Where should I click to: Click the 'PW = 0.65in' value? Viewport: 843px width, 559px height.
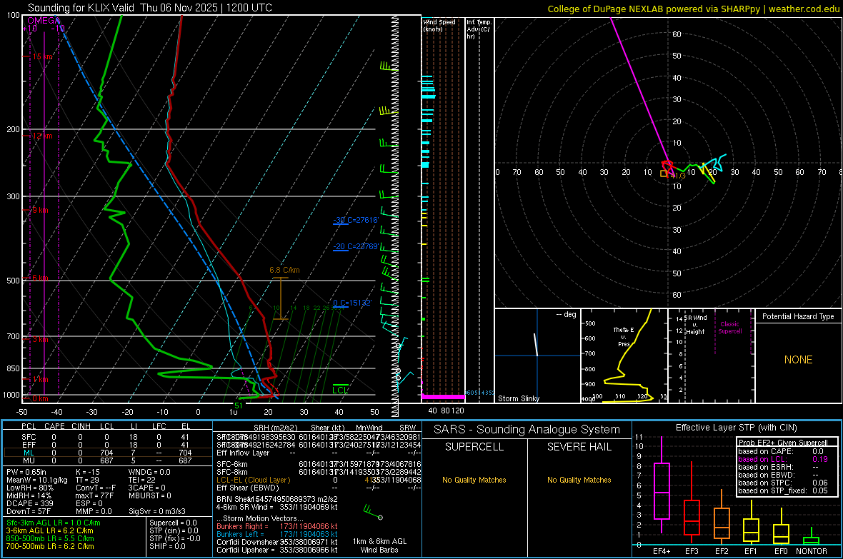pos(26,472)
